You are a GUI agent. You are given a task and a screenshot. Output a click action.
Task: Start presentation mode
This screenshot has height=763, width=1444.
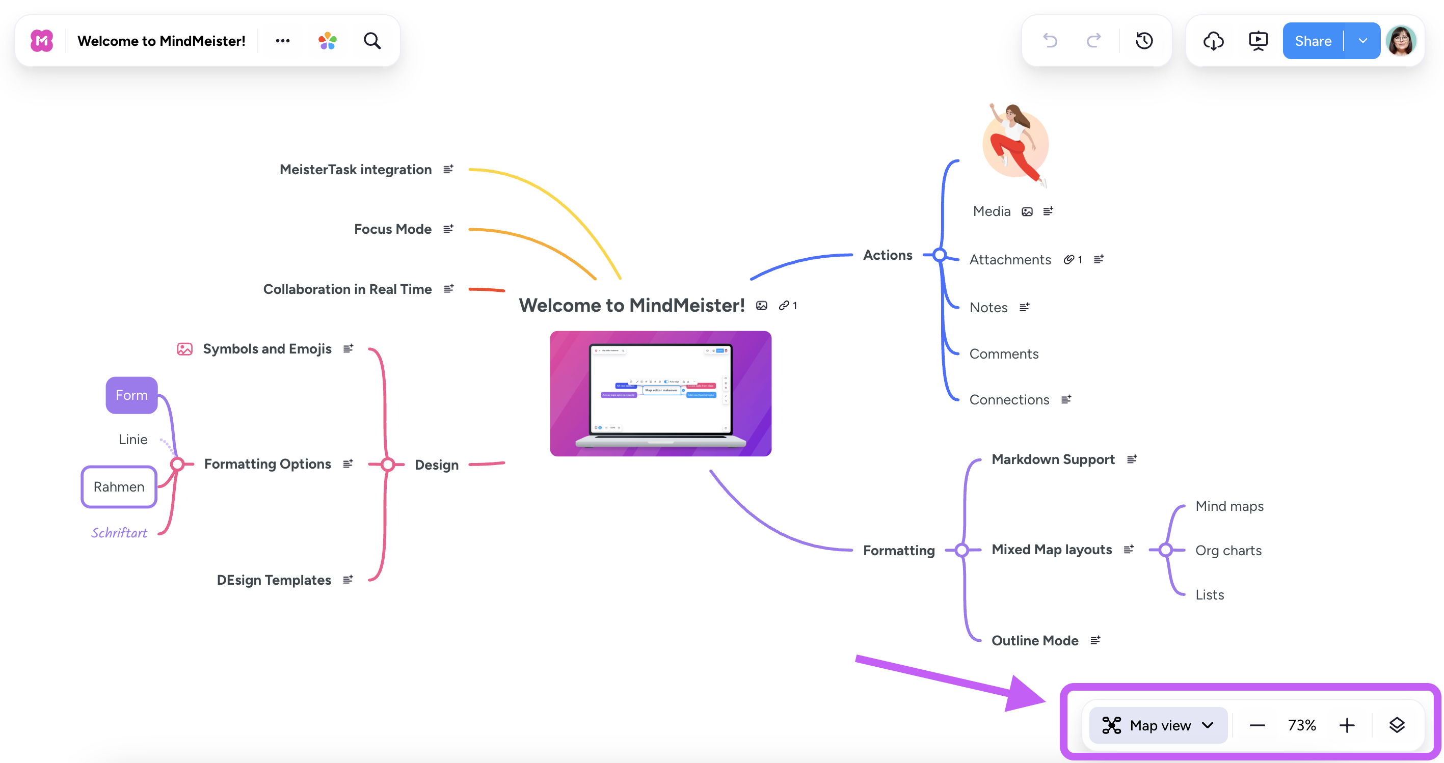pos(1259,41)
